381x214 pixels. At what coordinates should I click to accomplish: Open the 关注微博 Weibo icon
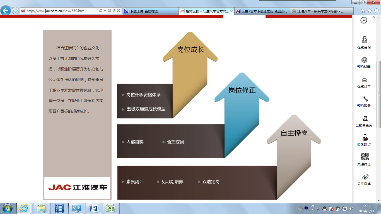pos(365,177)
